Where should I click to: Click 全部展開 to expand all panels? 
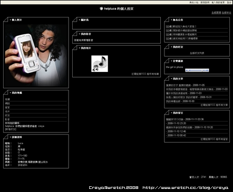coord(216,13)
